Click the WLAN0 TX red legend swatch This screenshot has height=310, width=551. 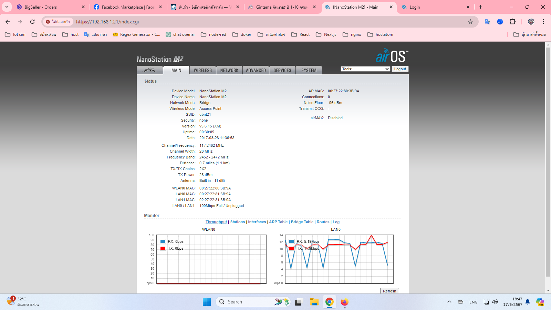163,248
